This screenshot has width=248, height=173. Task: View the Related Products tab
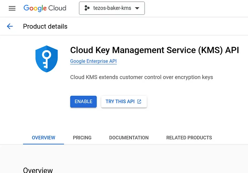click(189, 138)
